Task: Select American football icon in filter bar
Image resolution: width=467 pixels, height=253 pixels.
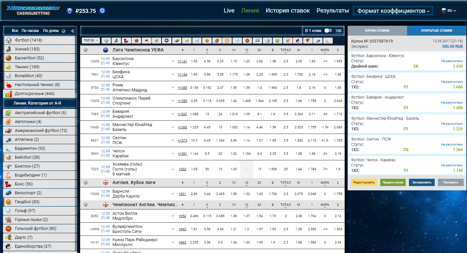Action: pos(176,41)
